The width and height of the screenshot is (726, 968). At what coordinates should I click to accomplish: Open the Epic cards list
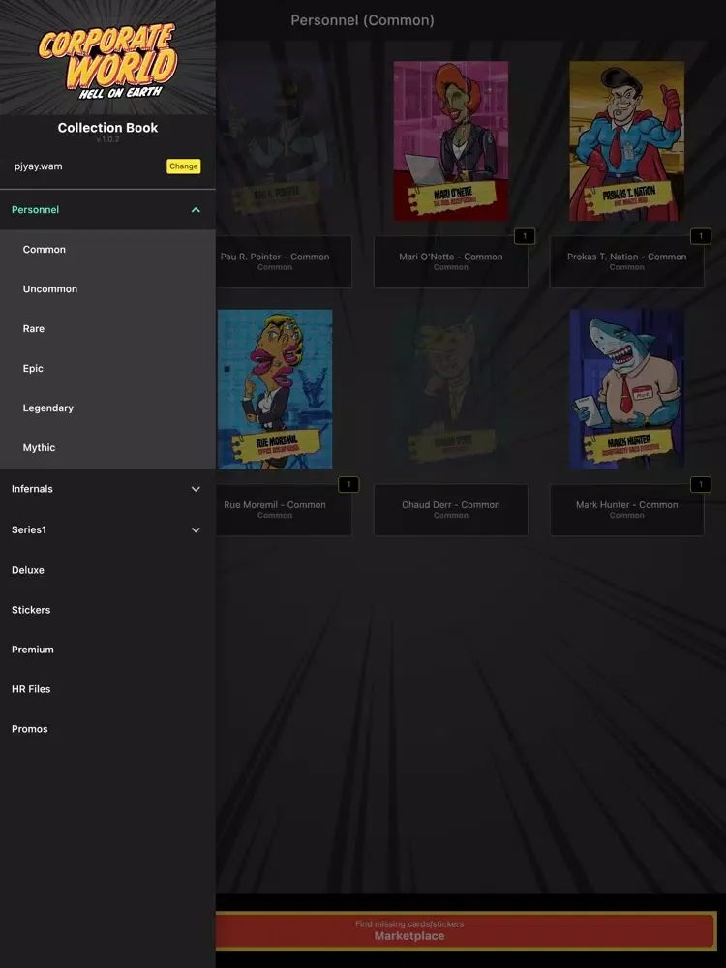pyautogui.click(x=33, y=368)
